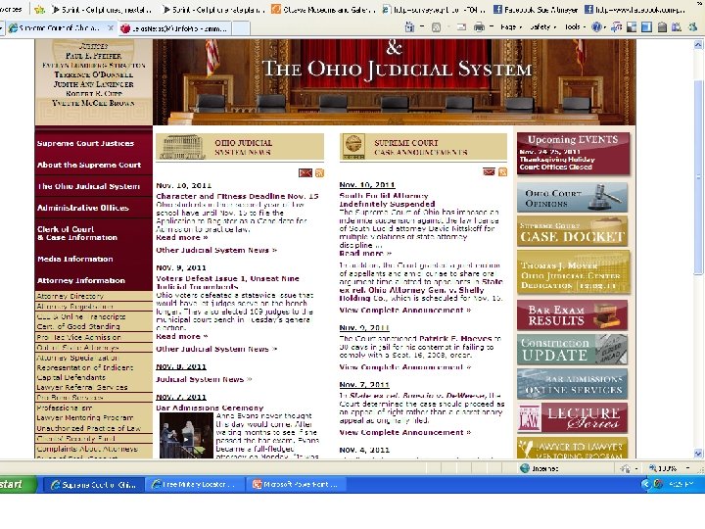Click the Windows Start button
The image size is (705, 529).
pyautogui.click(x=17, y=485)
